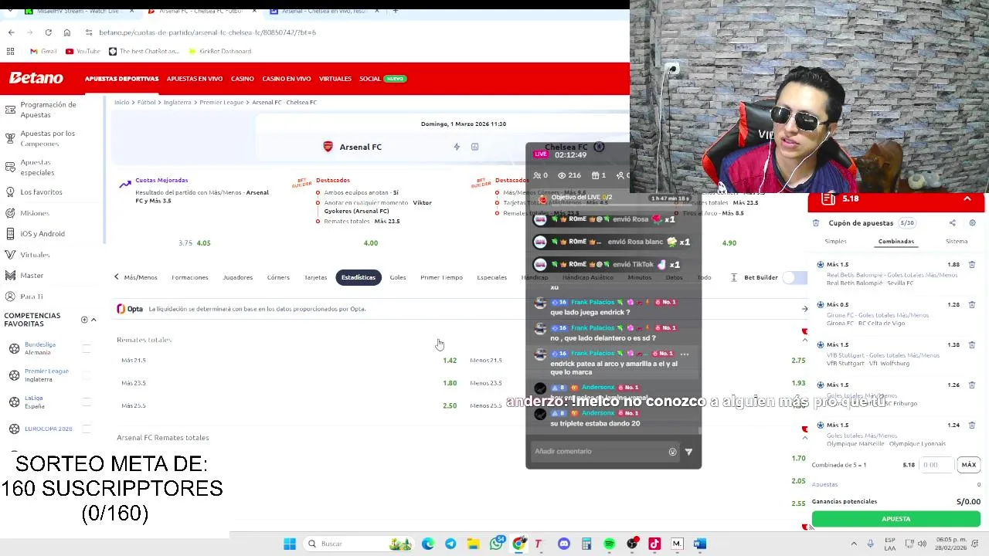The height and width of the screenshot is (556, 989).
Task: Select Simples coupon tab
Action: tap(835, 242)
